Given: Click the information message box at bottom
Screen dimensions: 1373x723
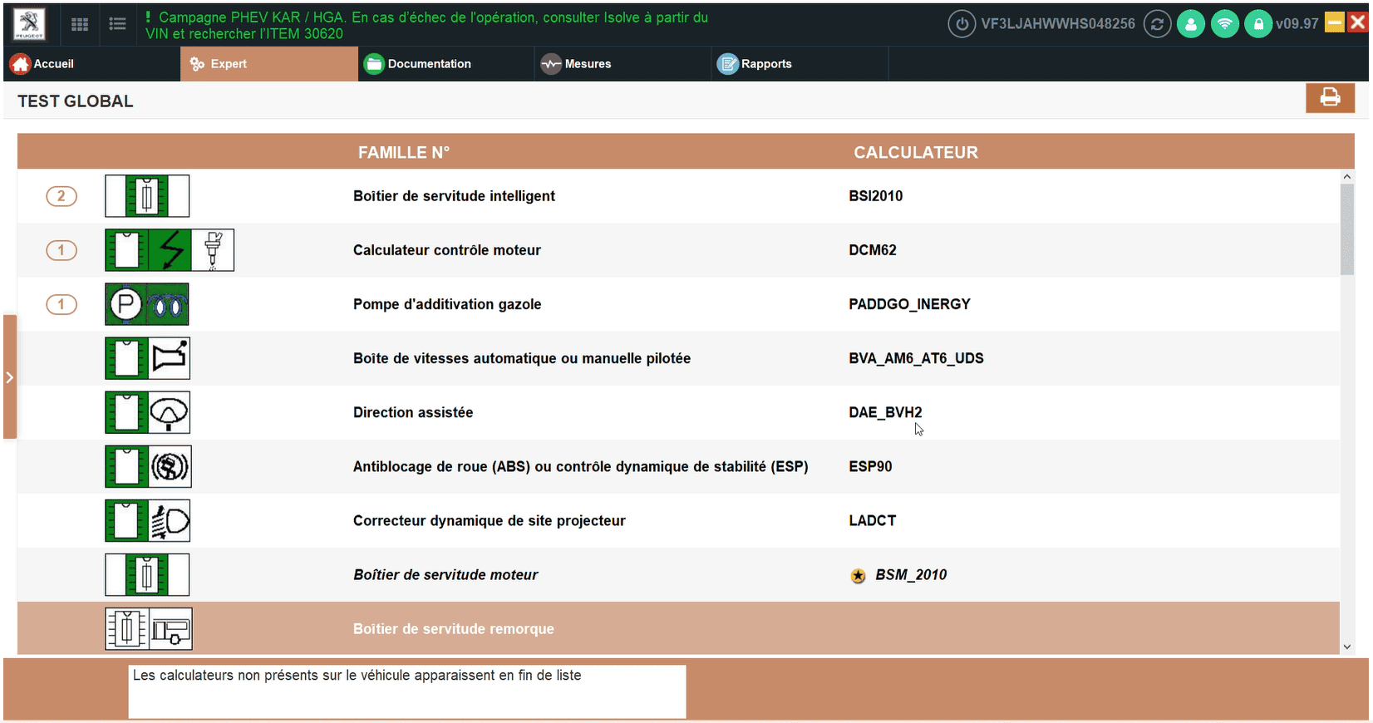Looking at the screenshot, I should pos(407,691).
